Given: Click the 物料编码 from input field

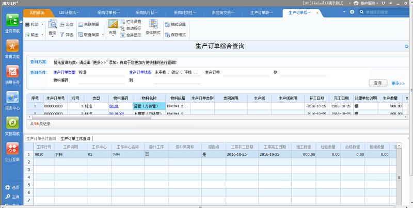Looking at the screenshot, I should (x=101, y=81).
